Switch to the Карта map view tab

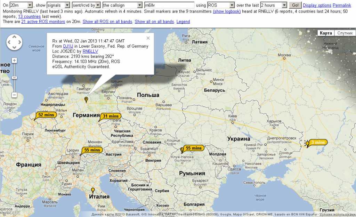[326, 33]
